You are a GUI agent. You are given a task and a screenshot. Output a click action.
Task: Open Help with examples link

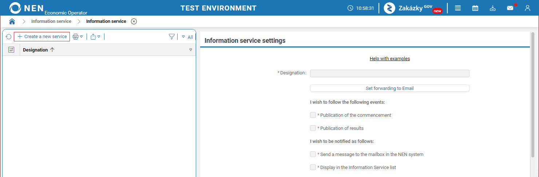(x=390, y=59)
